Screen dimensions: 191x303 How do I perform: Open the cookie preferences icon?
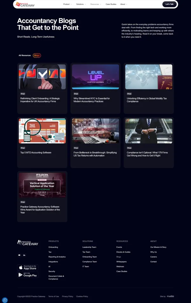point(5,300)
